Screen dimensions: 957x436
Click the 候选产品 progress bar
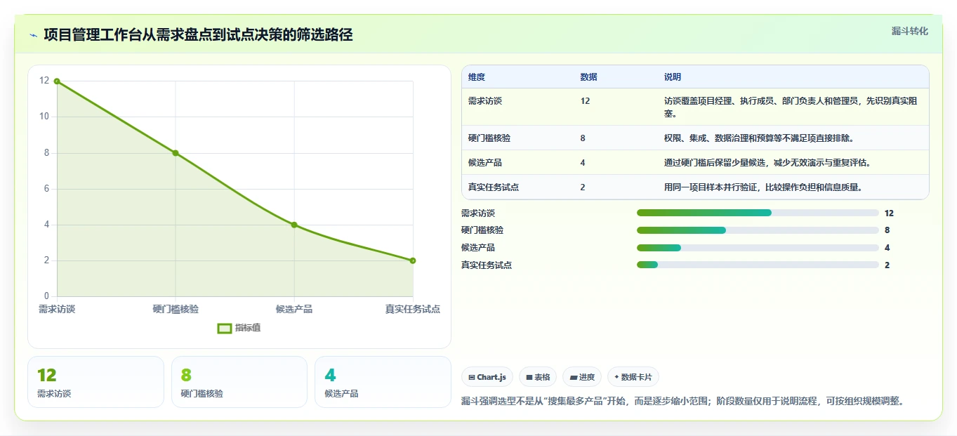758,248
